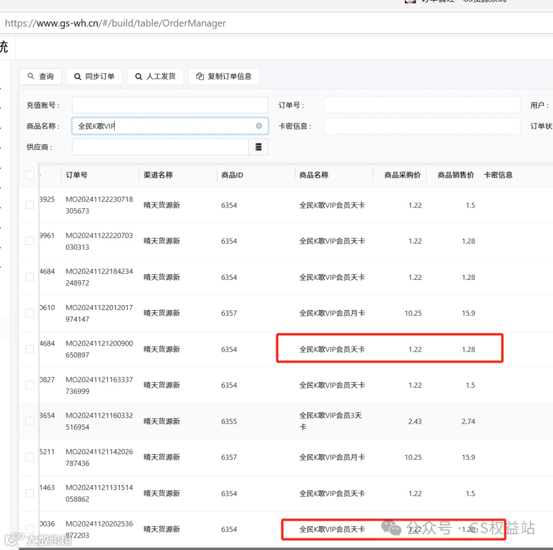Click the 订单号 column header
Screen dimensions: 553x550
(76, 175)
